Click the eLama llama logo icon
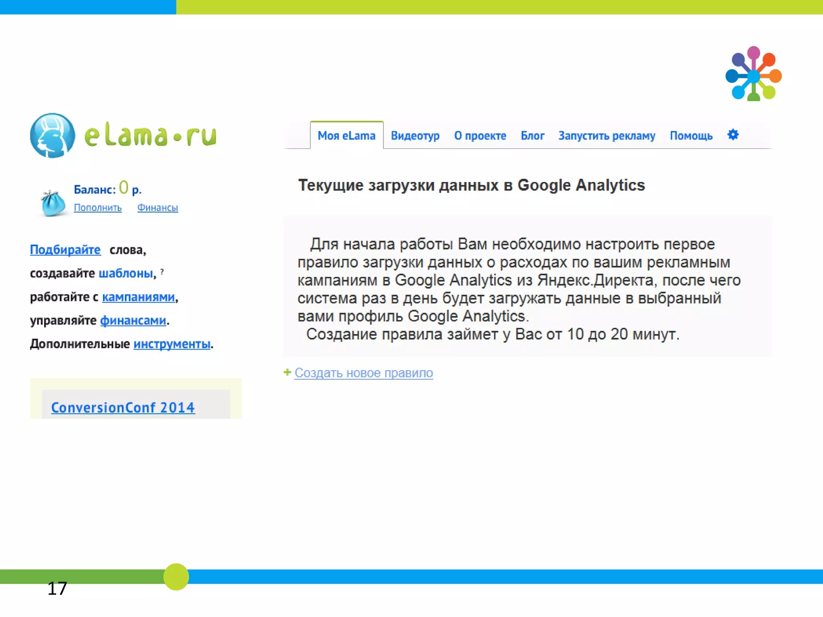The height and width of the screenshot is (617, 823). [52, 135]
